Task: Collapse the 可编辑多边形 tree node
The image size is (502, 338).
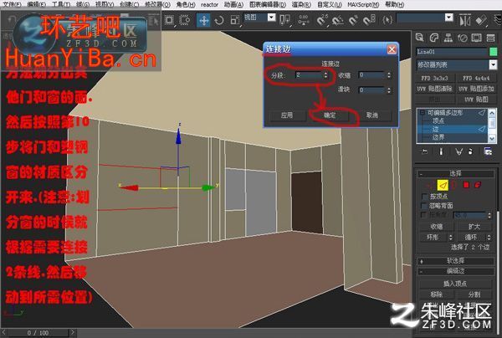Action: pos(423,112)
